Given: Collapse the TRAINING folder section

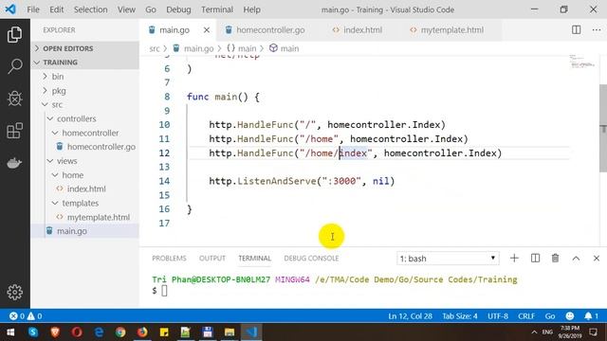Looking at the screenshot, I should point(85,63).
